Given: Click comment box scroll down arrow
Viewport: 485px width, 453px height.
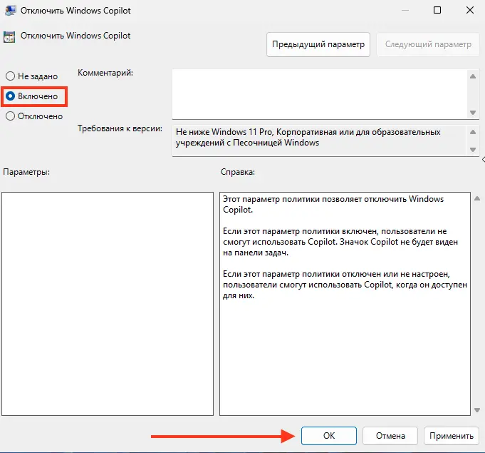Looking at the screenshot, I should (473, 113).
